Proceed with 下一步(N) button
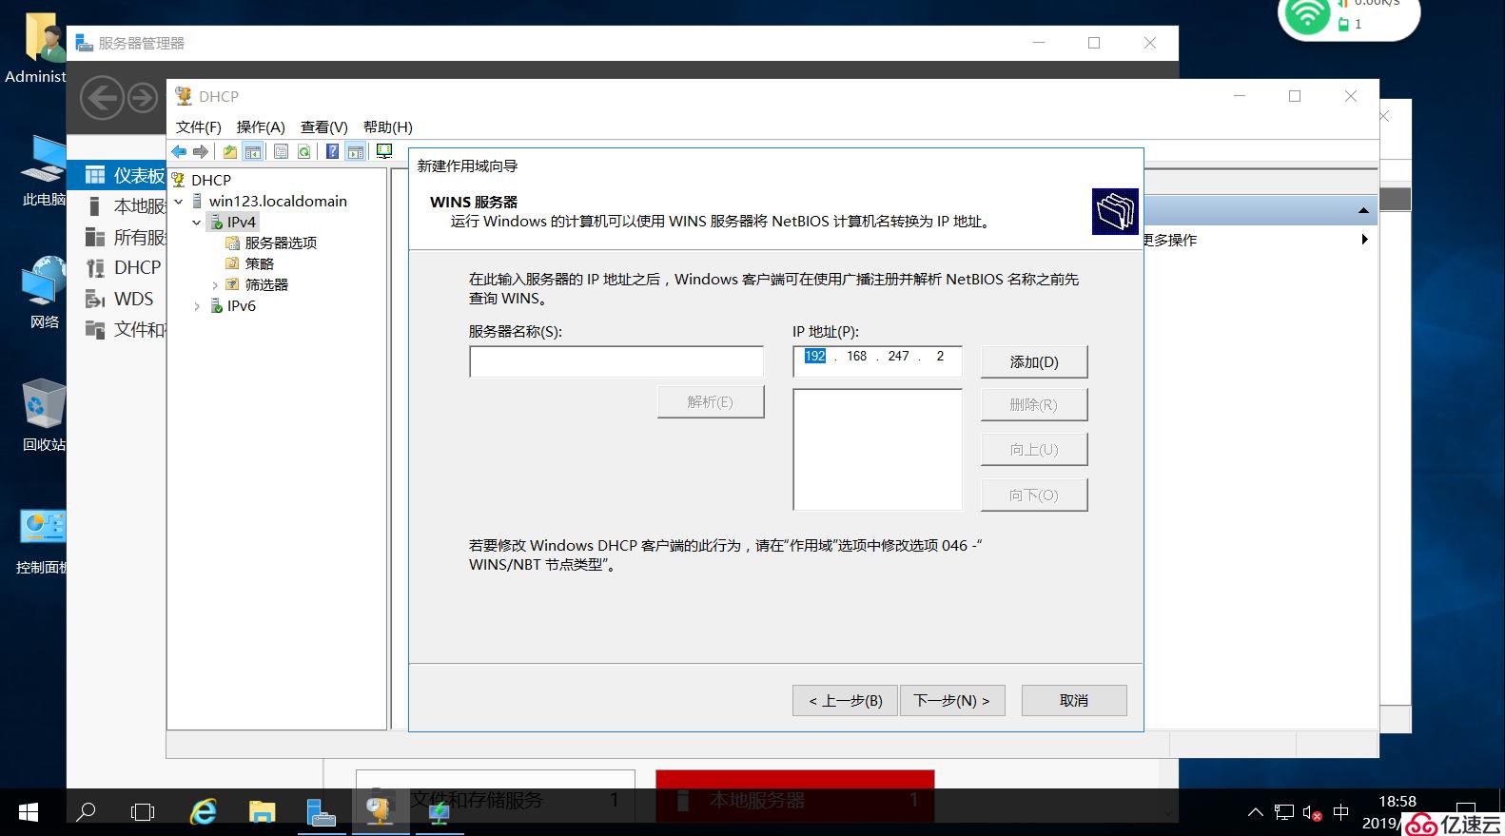 pyautogui.click(x=952, y=700)
